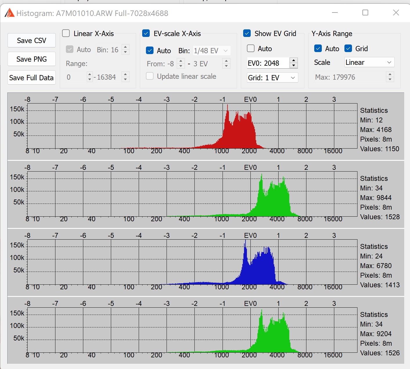The width and height of the screenshot is (410, 369).
Task: Maximize the Histogram window
Action: click(365, 13)
